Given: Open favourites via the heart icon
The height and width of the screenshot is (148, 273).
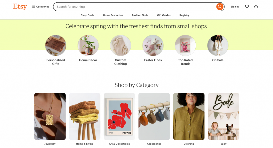Looking at the screenshot, I should pos(247,7).
